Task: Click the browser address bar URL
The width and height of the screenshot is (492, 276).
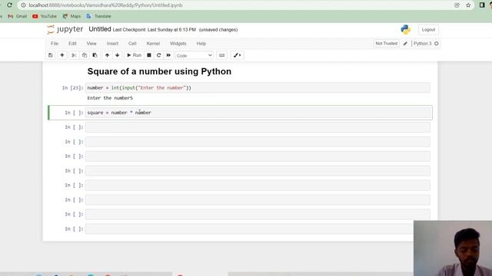Action: coord(105,5)
